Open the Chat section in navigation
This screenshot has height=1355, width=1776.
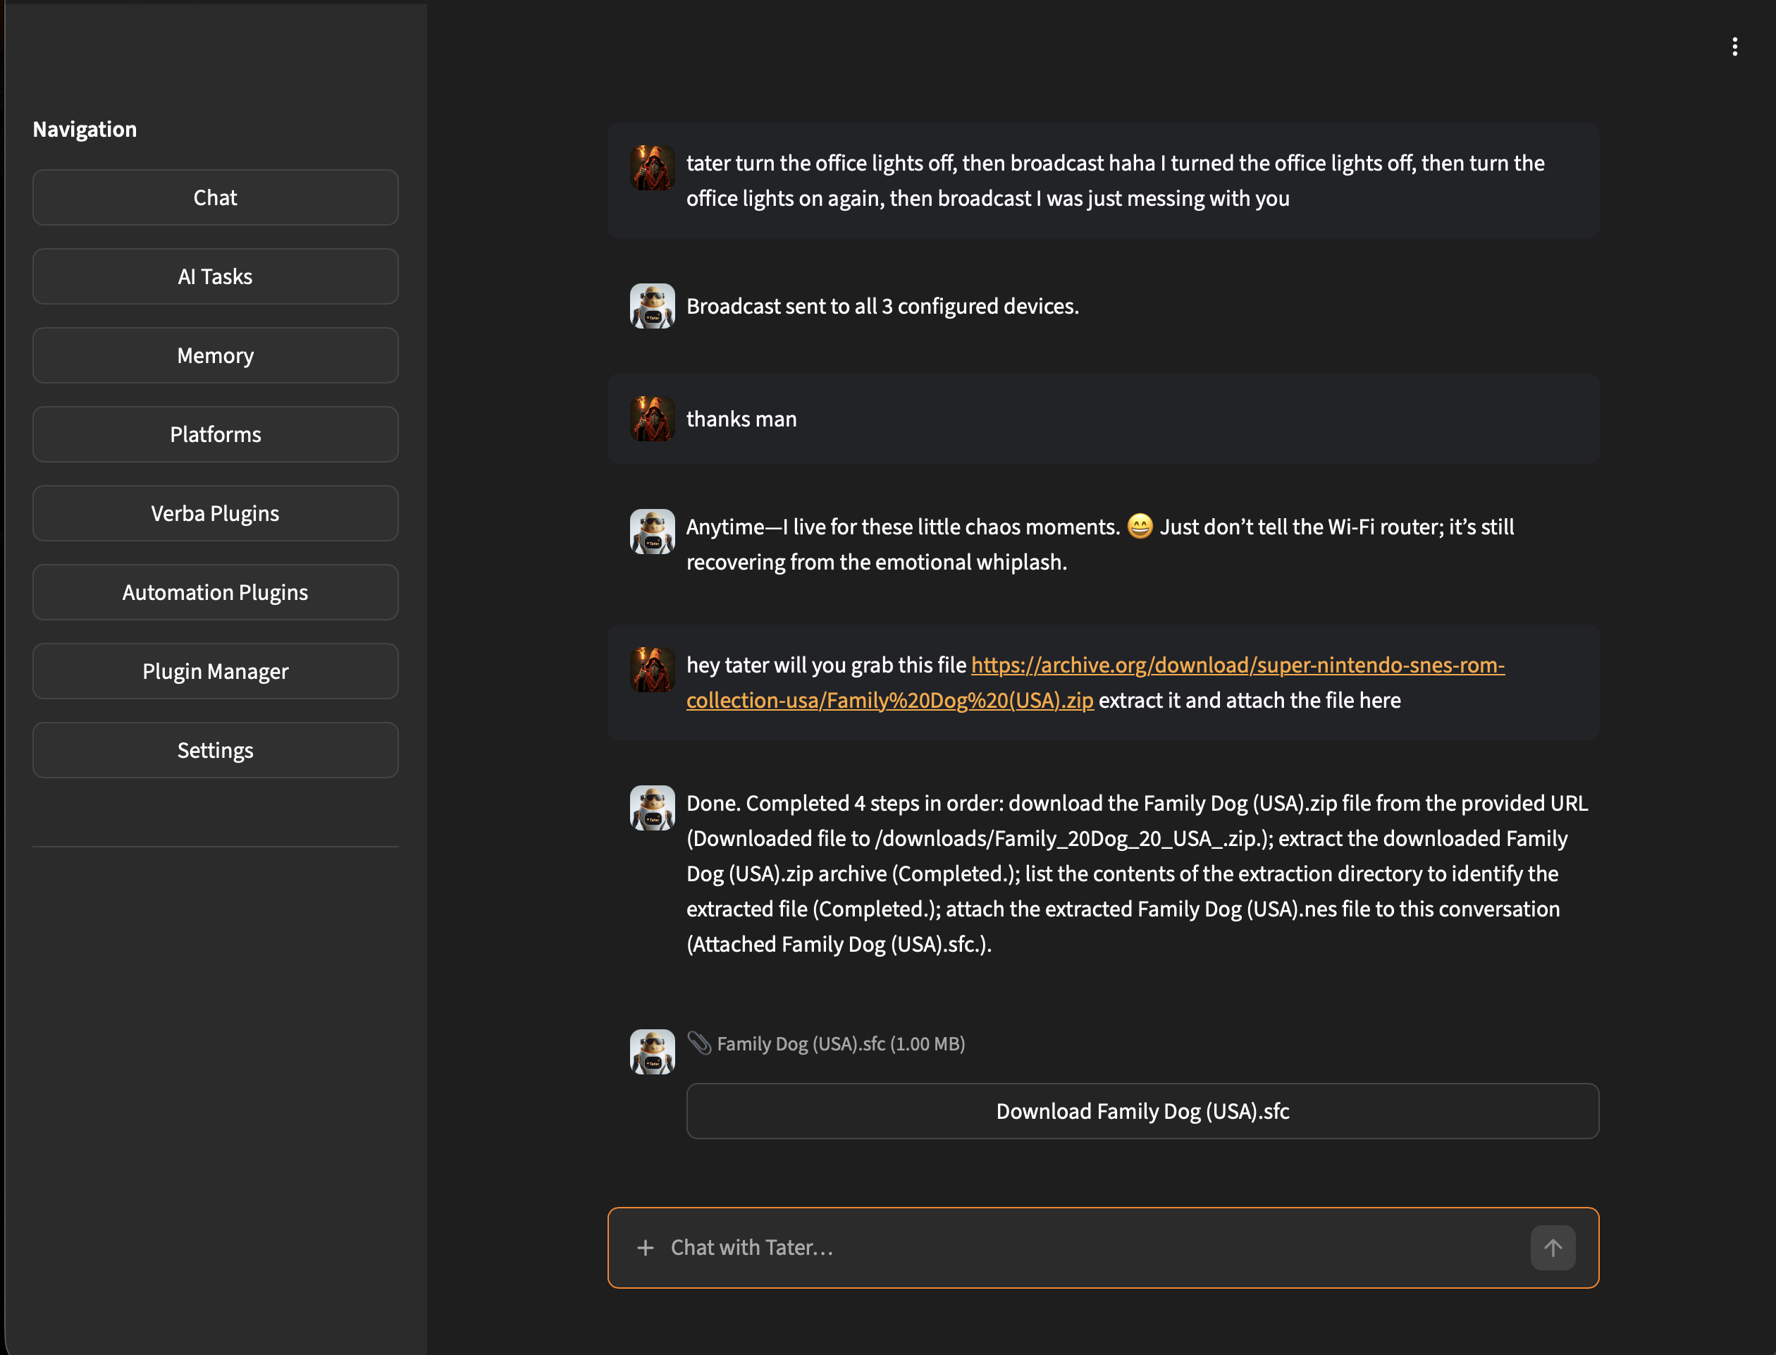tap(214, 197)
